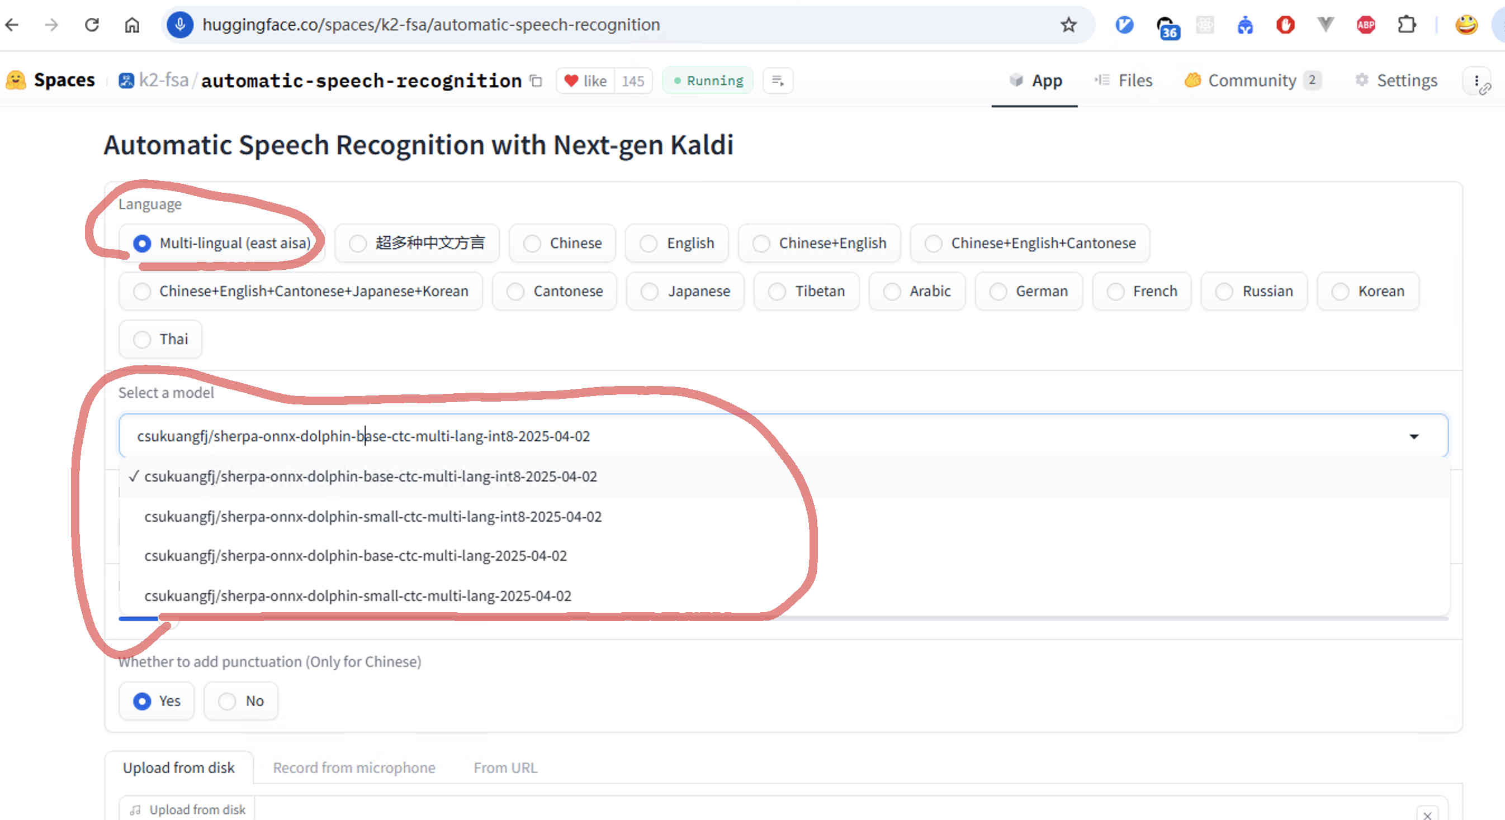1505x820 pixels.
Task: Open the logs icon next to Running
Action: [778, 80]
